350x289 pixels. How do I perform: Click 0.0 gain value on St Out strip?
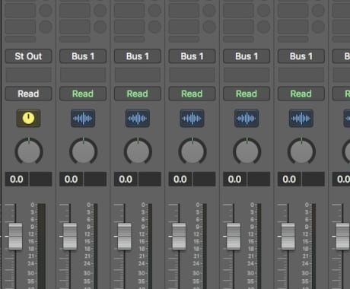(17, 179)
